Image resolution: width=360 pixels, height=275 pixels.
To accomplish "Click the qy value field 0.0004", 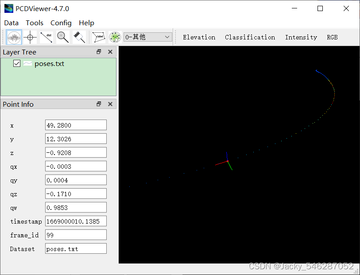I will tap(76, 180).
